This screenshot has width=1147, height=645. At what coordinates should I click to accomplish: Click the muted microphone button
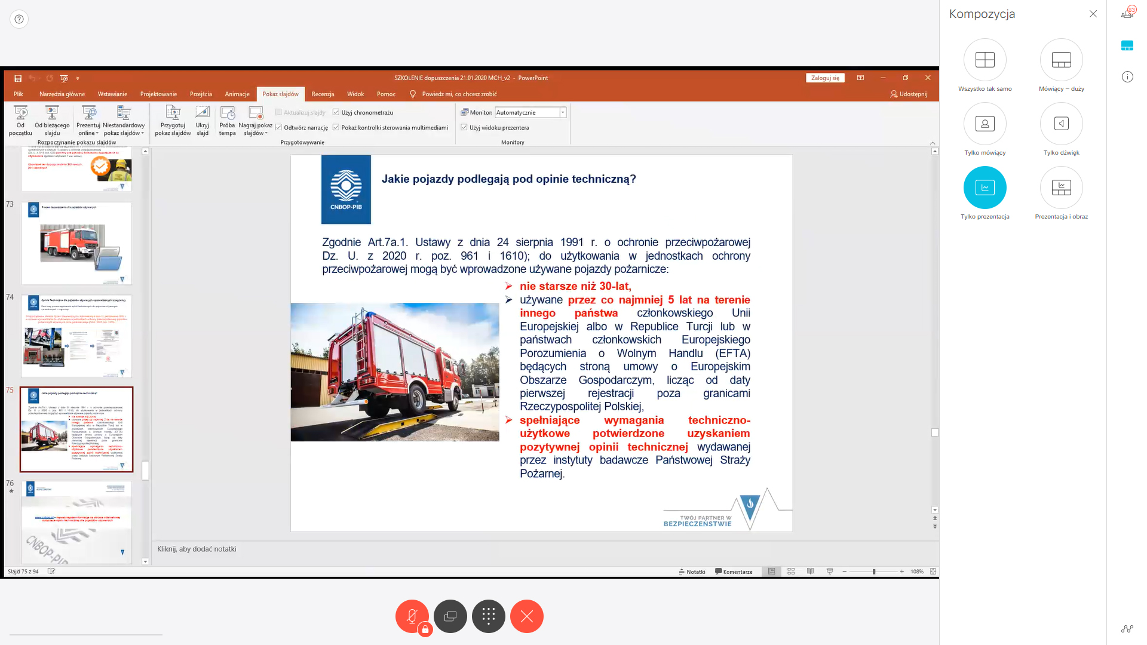click(x=412, y=616)
